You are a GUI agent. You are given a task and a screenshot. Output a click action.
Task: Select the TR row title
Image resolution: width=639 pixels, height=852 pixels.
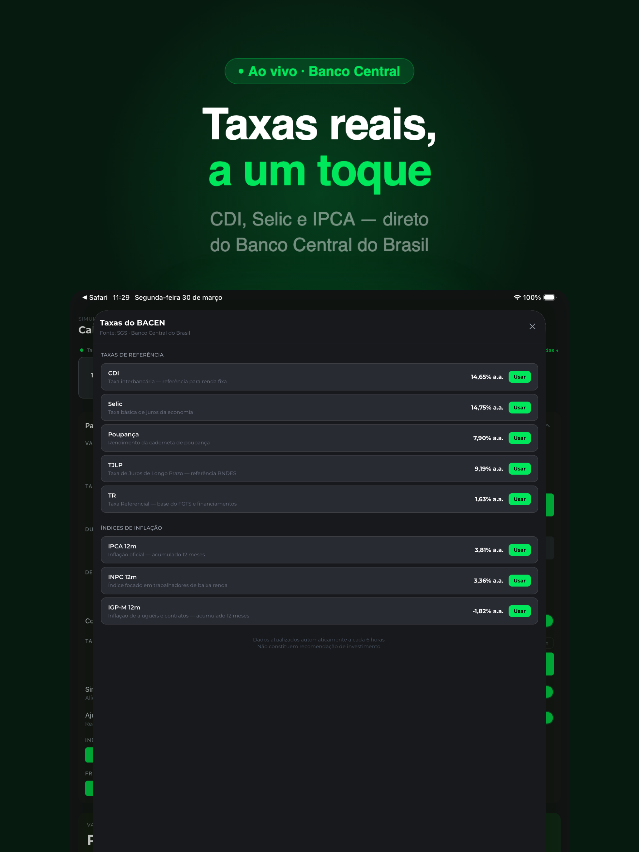point(112,495)
